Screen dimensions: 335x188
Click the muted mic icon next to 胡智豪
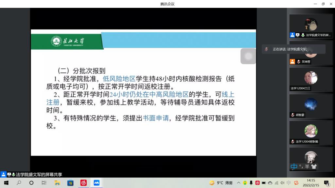[293, 115]
